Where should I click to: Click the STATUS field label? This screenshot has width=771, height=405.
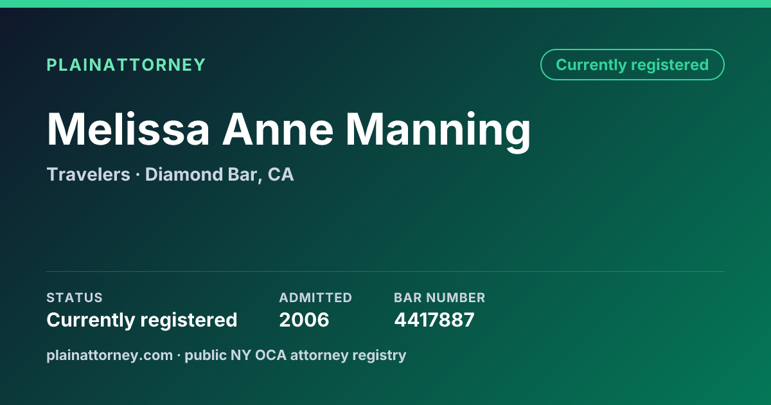point(75,298)
